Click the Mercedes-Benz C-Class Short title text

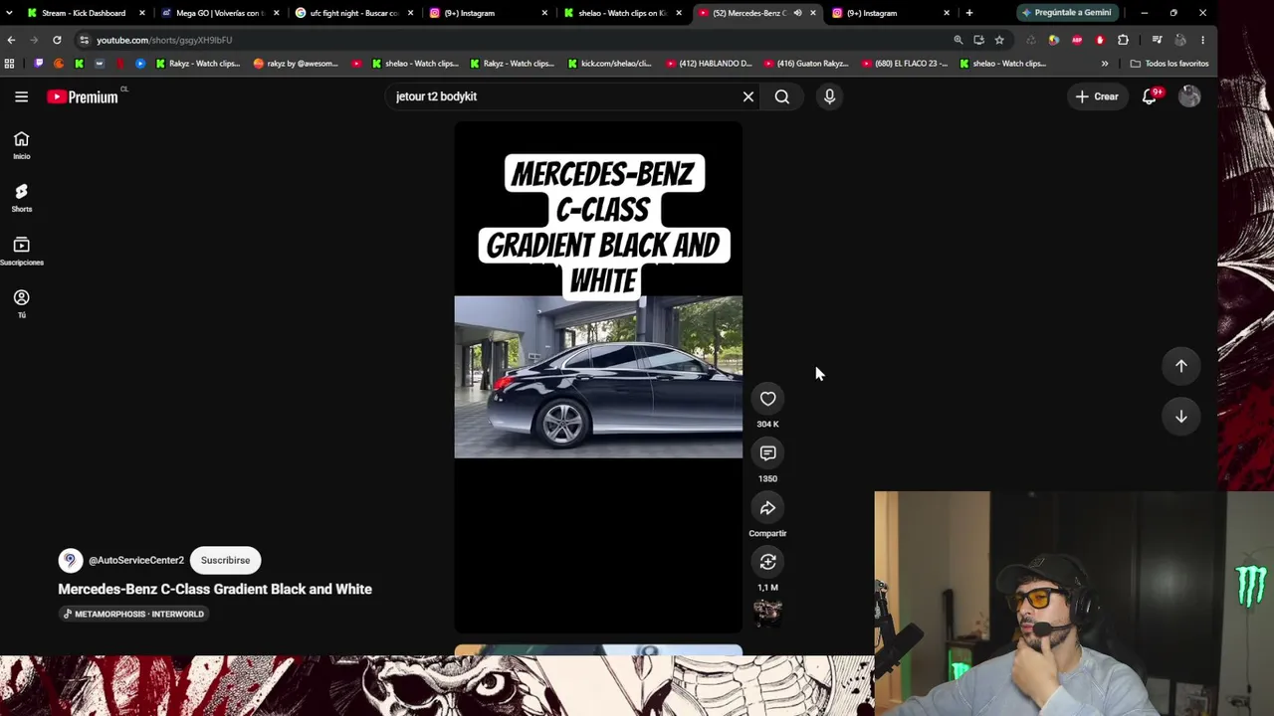coord(215,589)
